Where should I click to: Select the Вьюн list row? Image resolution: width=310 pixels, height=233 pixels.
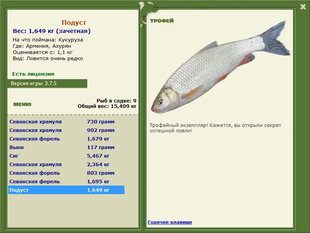tap(67, 147)
